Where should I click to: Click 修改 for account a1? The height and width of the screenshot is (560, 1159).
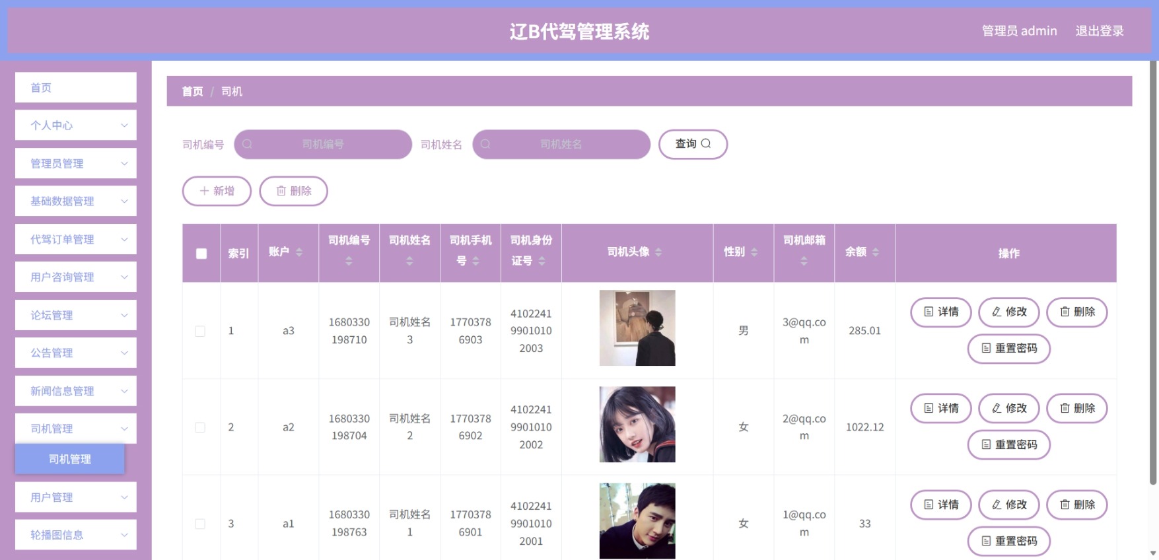coord(1009,505)
